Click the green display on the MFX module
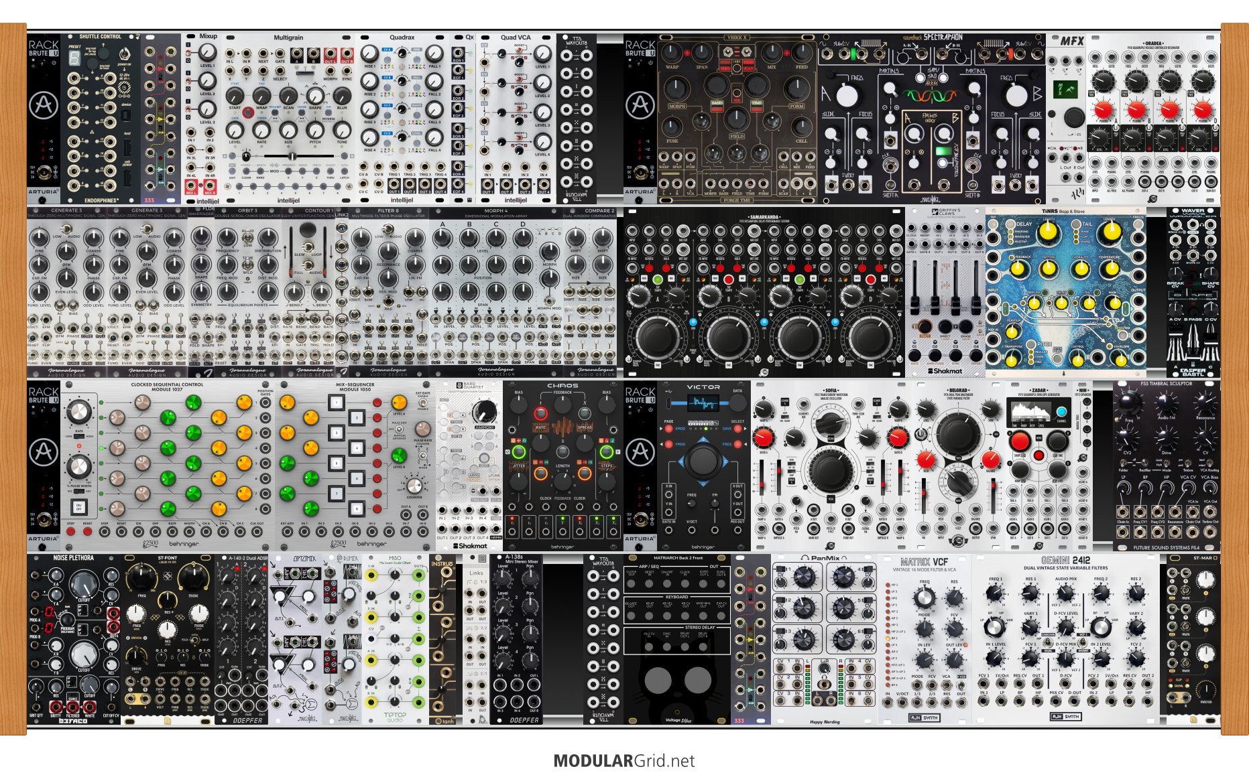This screenshot has height=775, width=1249. click(x=1065, y=89)
